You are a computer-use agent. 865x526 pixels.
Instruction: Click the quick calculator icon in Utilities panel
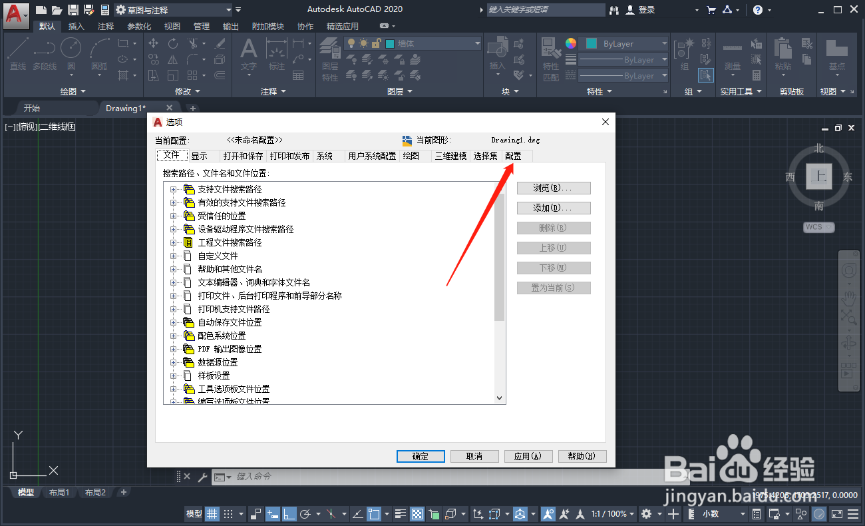point(757,75)
